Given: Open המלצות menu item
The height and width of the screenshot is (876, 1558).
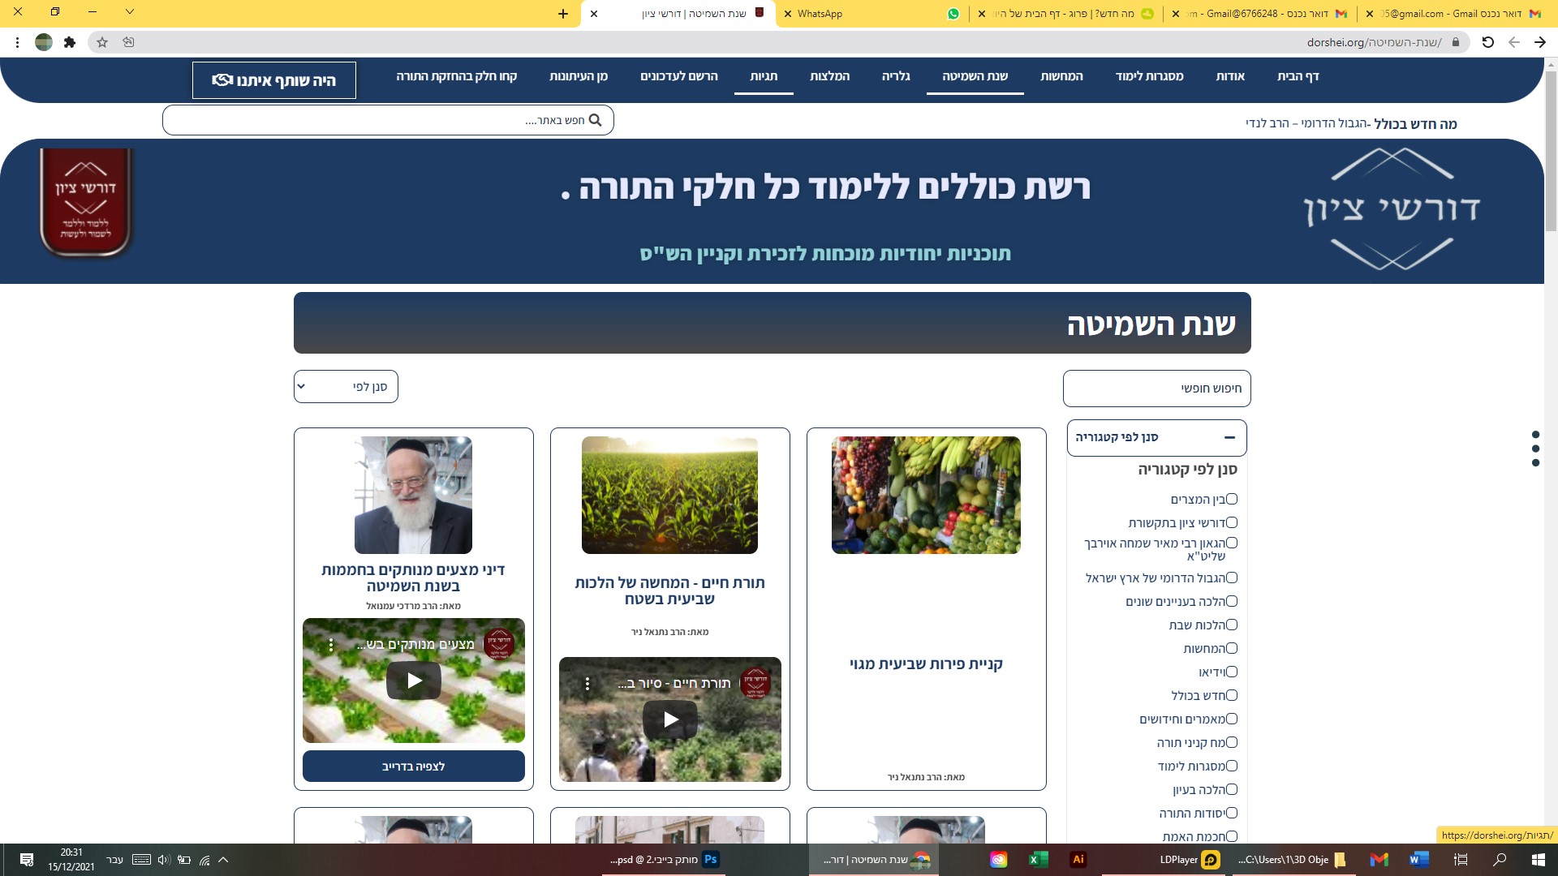Looking at the screenshot, I should click(x=829, y=76).
